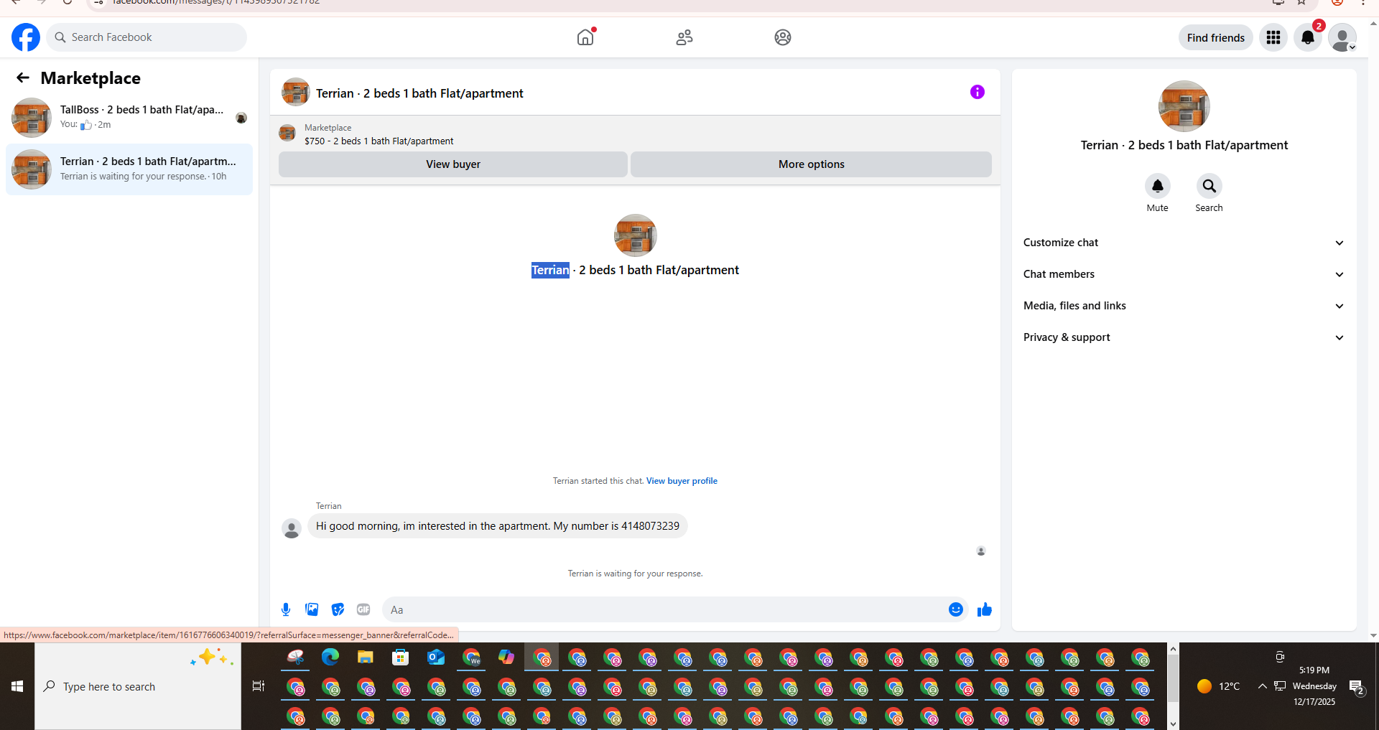Click the message about the apartment interest

point(497,526)
